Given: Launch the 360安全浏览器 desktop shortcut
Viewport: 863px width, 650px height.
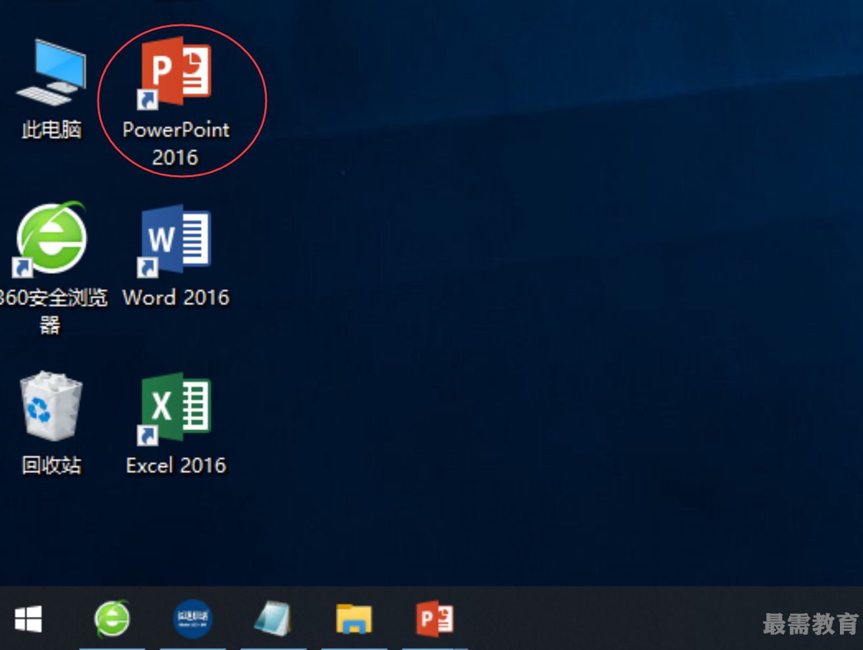Looking at the screenshot, I should click(51, 238).
